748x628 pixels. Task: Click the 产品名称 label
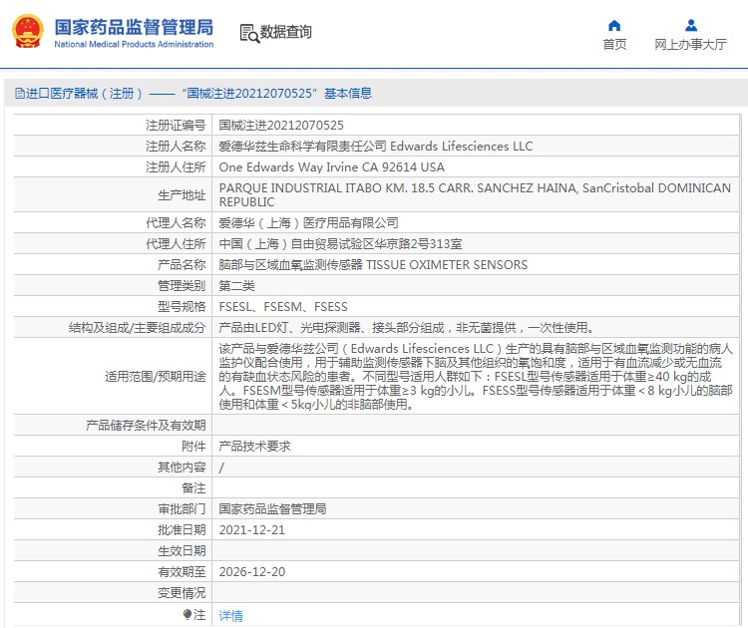(x=182, y=264)
